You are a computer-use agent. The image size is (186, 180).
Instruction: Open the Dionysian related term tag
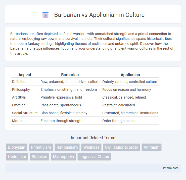click(17, 147)
